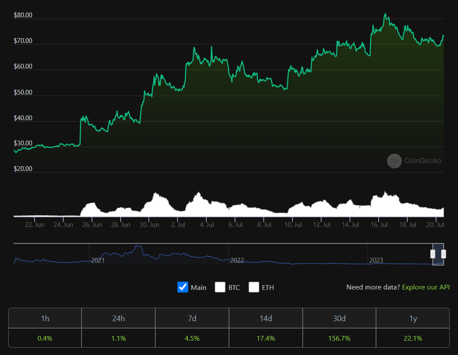Click the 1.1% value under 24h
Image resolution: width=458 pixels, height=355 pixels.
coord(118,339)
